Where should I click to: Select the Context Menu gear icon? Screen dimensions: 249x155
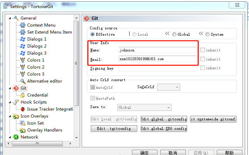point(23,25)
